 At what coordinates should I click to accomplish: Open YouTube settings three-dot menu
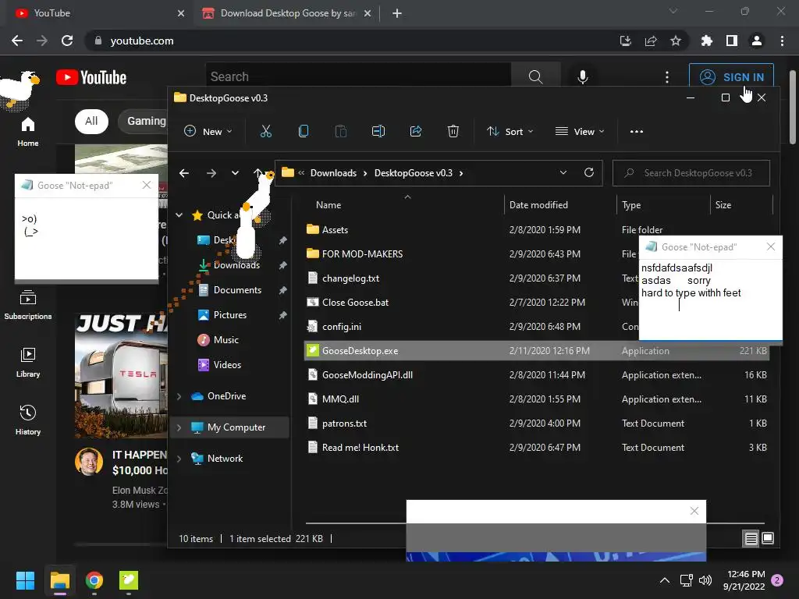667,77
